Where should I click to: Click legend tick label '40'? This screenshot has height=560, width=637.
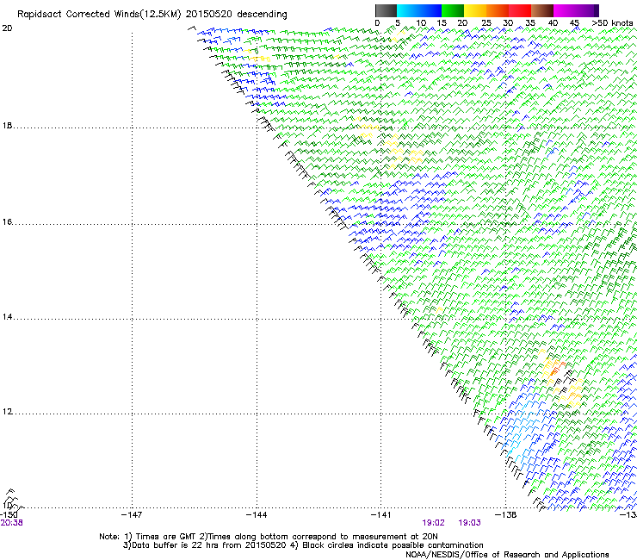(x=553, y=23)
